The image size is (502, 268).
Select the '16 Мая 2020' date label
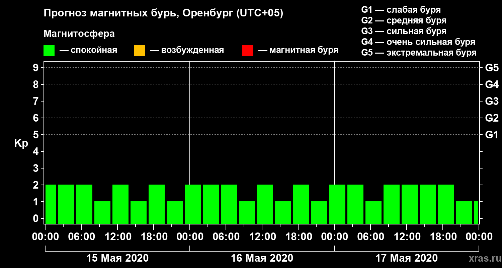click(x=262, y=258)
